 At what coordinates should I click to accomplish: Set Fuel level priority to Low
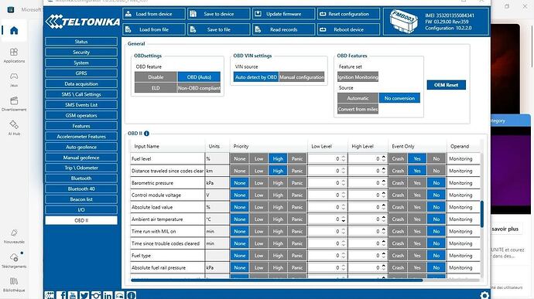click(258, 159)
